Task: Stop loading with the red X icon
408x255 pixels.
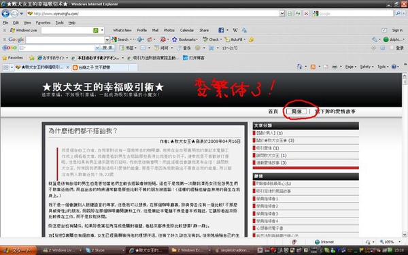Action: pyautogui.click(x=306, y=14)
